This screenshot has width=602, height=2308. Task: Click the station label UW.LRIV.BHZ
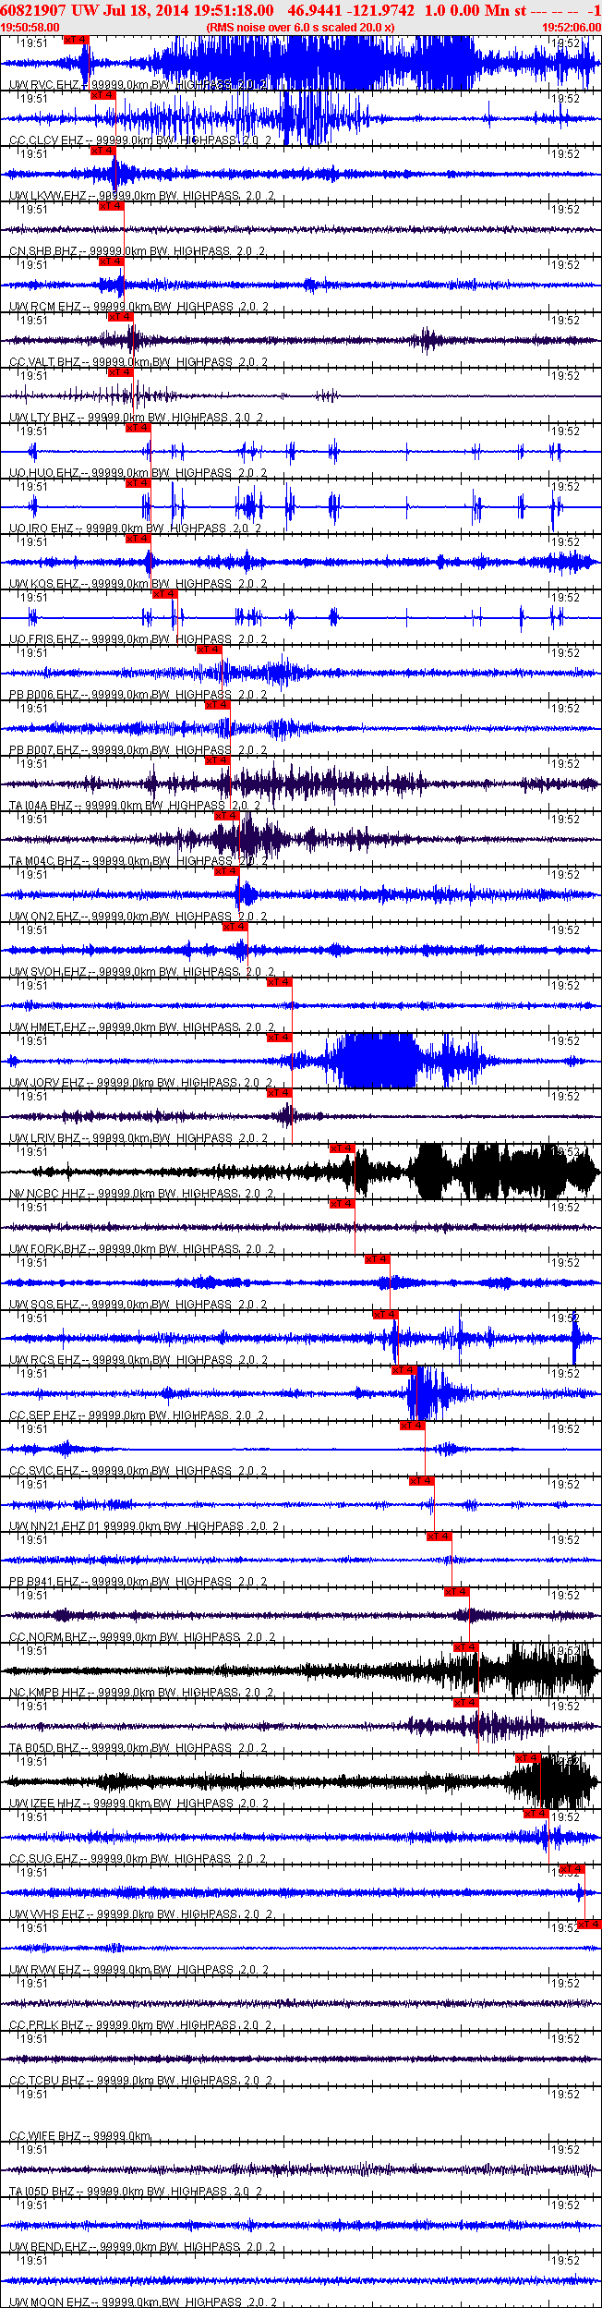(x=45, y=1138)
